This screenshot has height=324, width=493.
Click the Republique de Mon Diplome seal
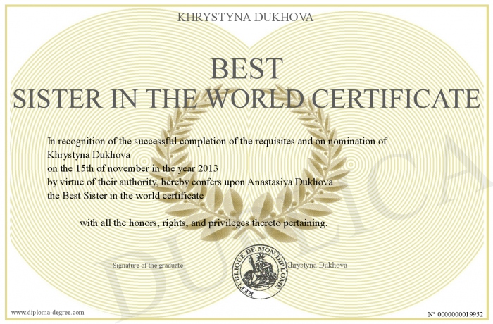[x=260, y=272]
